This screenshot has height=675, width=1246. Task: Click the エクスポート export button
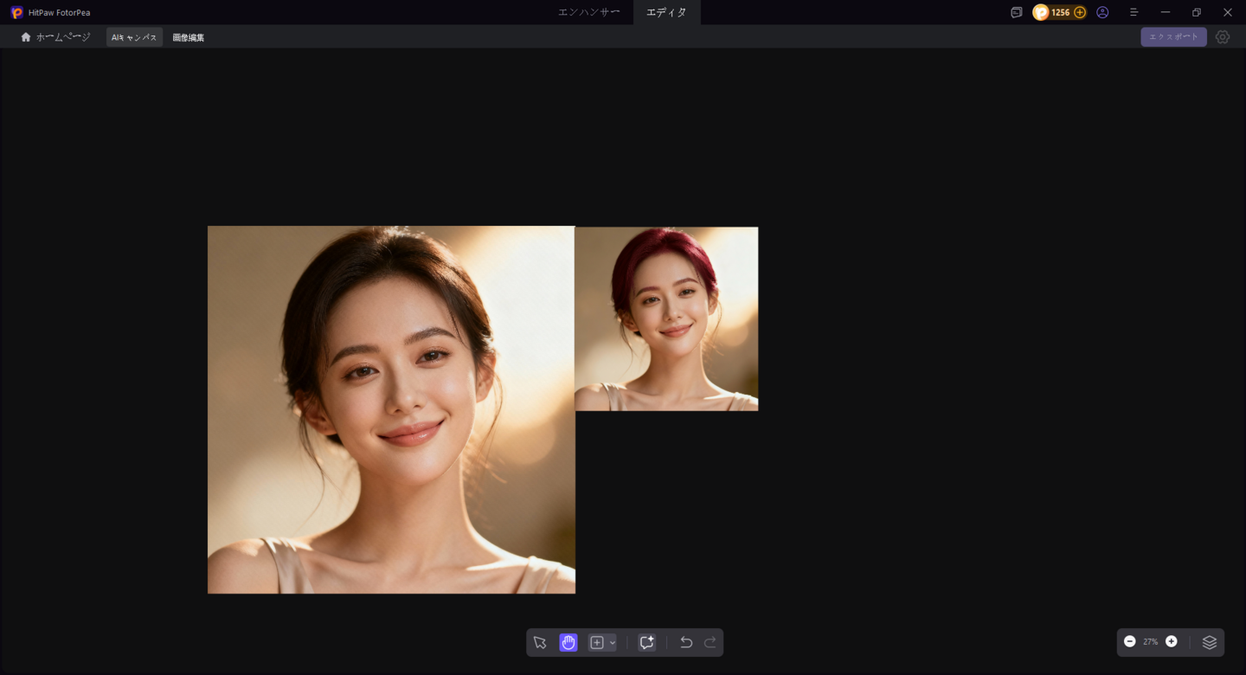coord(1173,36)
